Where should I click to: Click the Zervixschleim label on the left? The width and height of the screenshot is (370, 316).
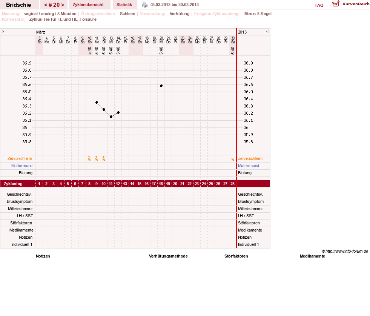(x=20, y=159)
